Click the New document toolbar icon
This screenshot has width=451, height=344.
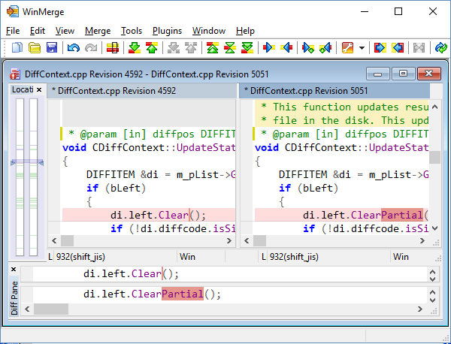[17, 48]
